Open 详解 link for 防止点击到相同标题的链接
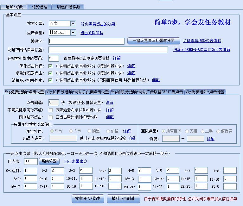The width and height of the screenshot is (243, 206). coord(131,138)
